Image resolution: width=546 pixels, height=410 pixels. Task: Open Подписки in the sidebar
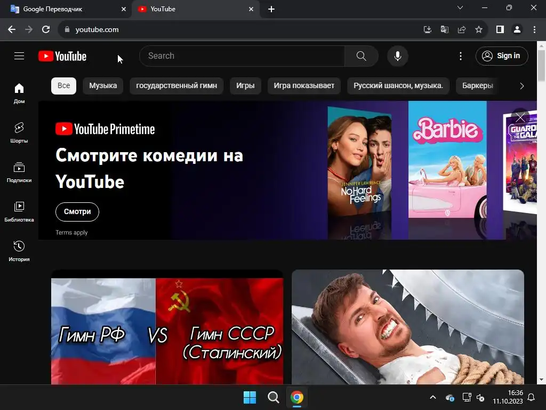19,172
